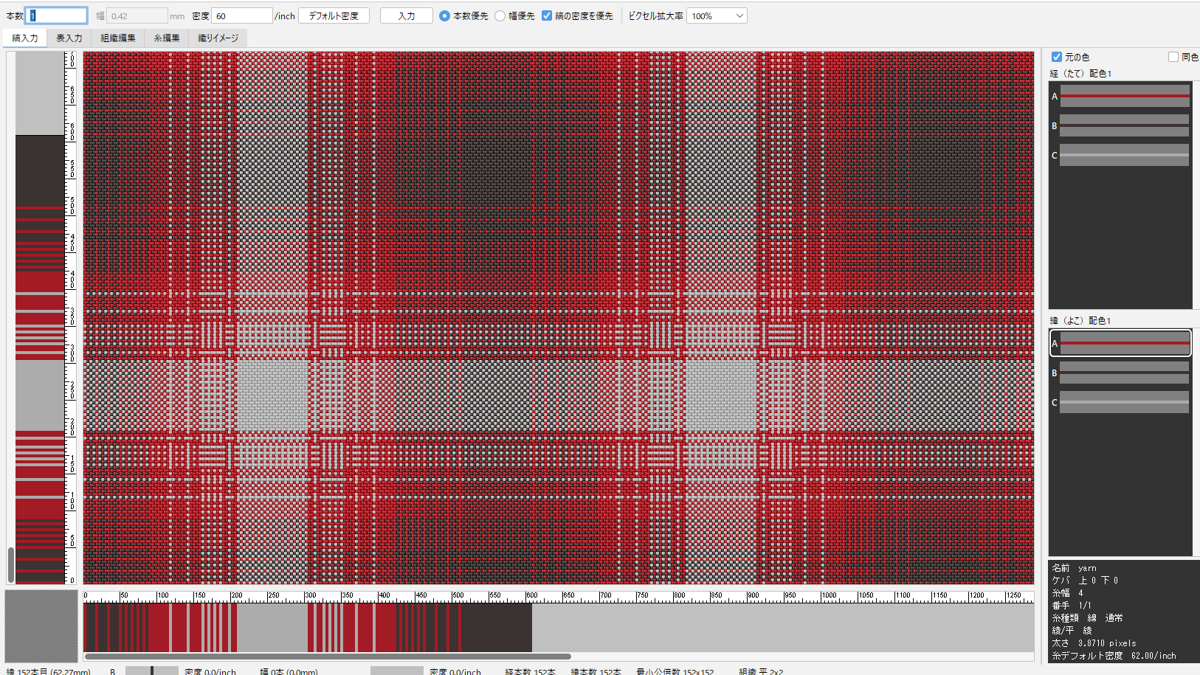Viewport: 1200px width, 675px height.
Task: Show the 織りイメージ tab
Action: 218,38
